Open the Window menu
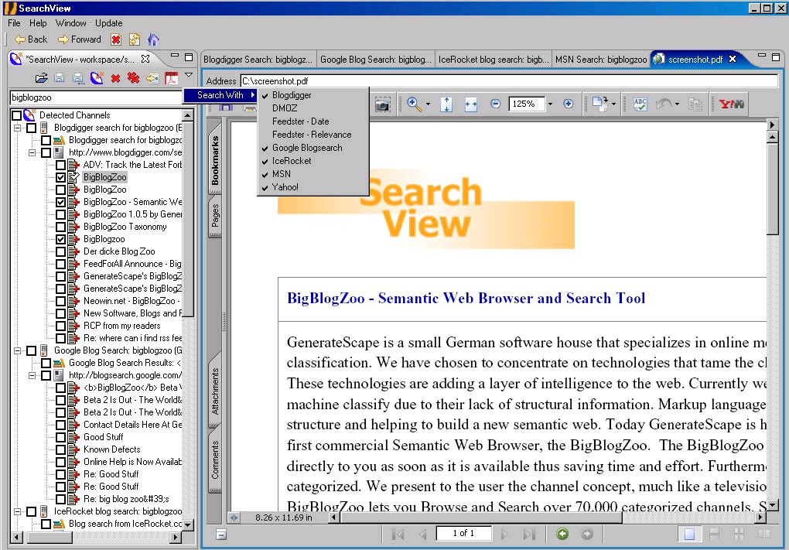This screenshot has width=789, height=550. [x=70, y=23]
